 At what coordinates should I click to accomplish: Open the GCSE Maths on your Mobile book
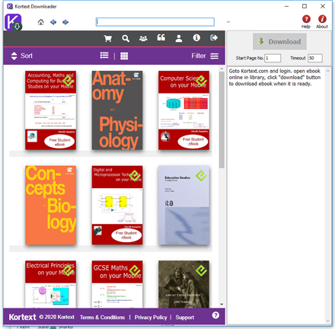tap(117, 284)
